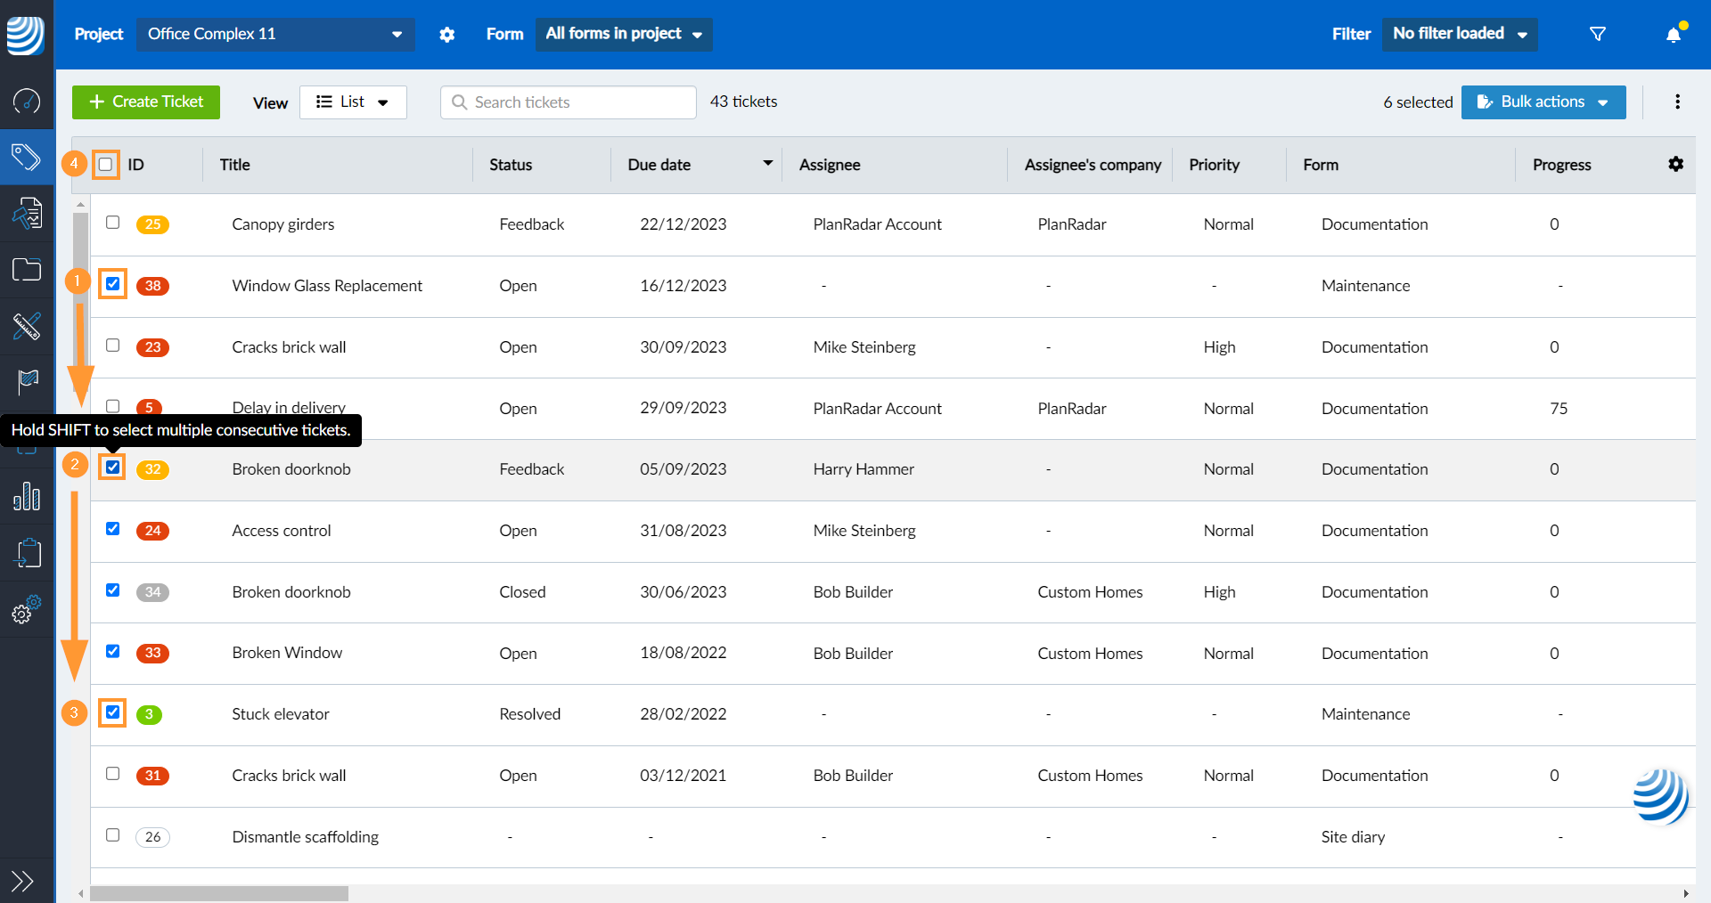Click the Create Ticket button
The width and height of the screenshot is (1711, 903).
click(x=146, y=102)
